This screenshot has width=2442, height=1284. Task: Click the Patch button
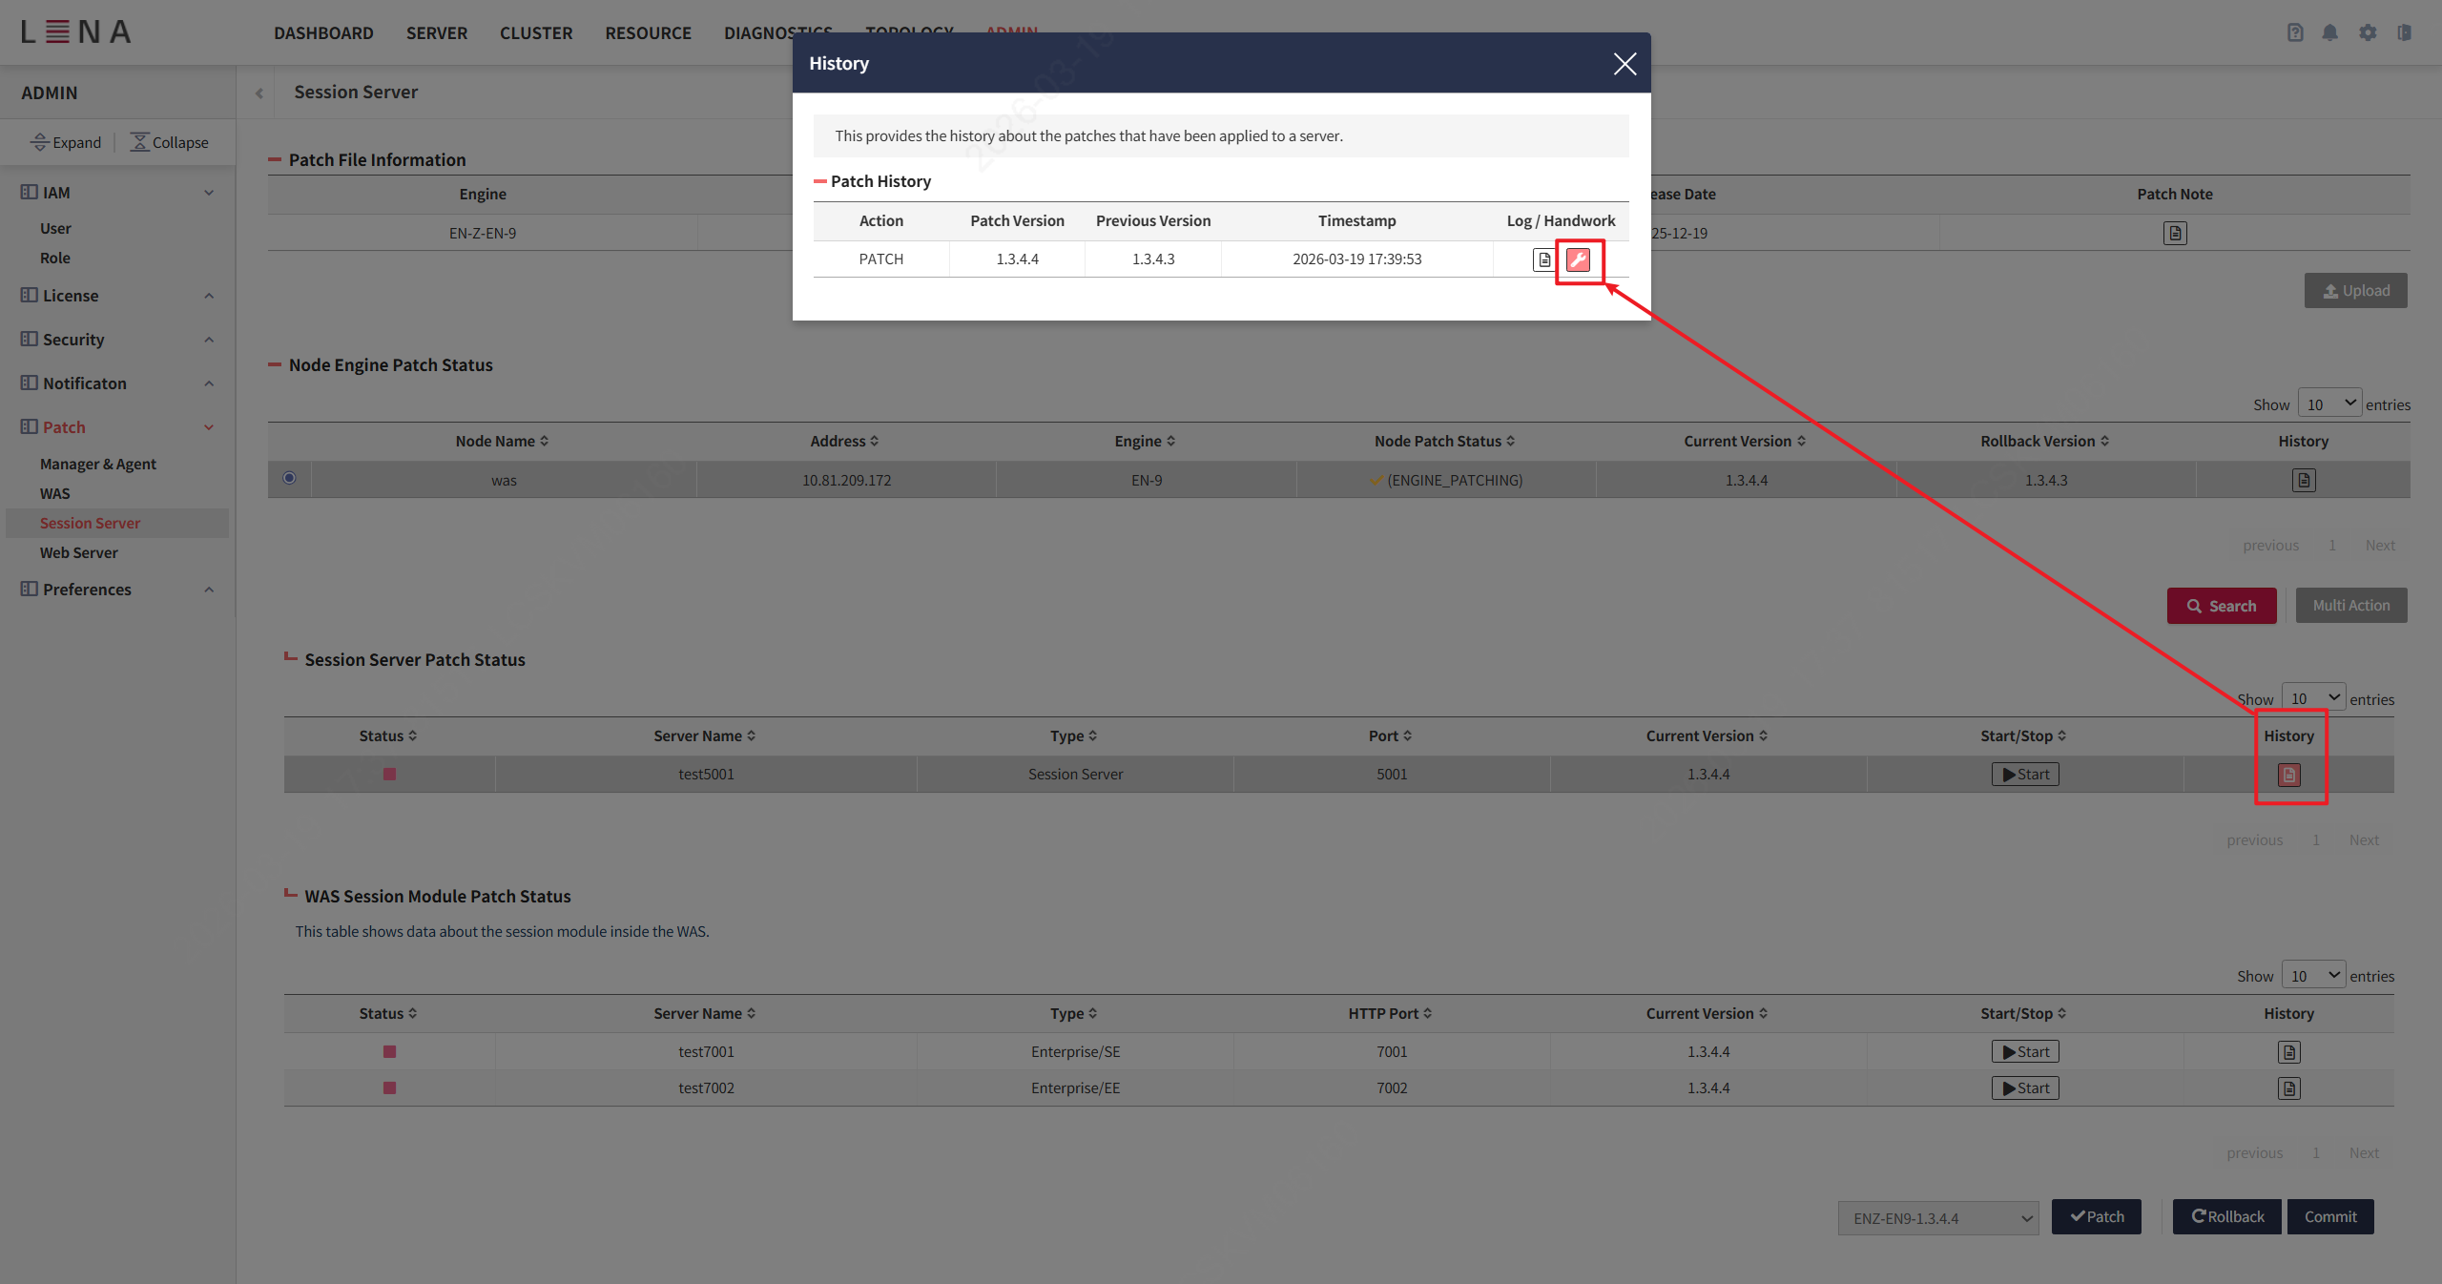[2097, 1217]
